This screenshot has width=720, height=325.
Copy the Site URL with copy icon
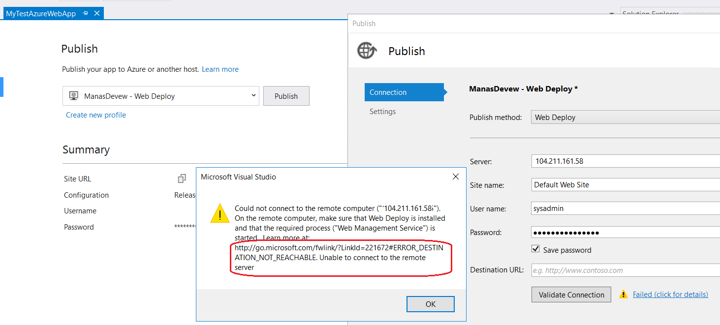coord(182,178)
